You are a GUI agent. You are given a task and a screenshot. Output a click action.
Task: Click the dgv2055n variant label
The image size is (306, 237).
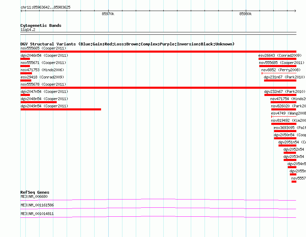click(x=298, y=171)
